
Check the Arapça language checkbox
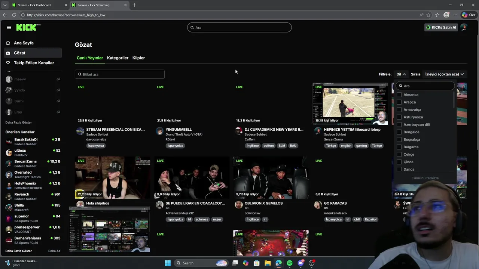coord(399,102)
